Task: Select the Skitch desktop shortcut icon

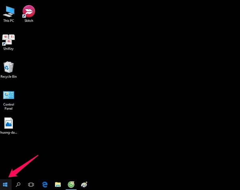Action: pos(28,11)
